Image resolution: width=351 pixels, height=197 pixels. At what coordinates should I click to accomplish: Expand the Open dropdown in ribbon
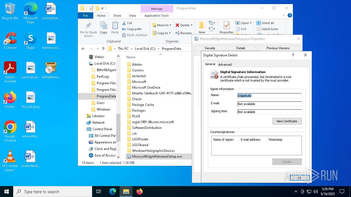click(250, 23)
